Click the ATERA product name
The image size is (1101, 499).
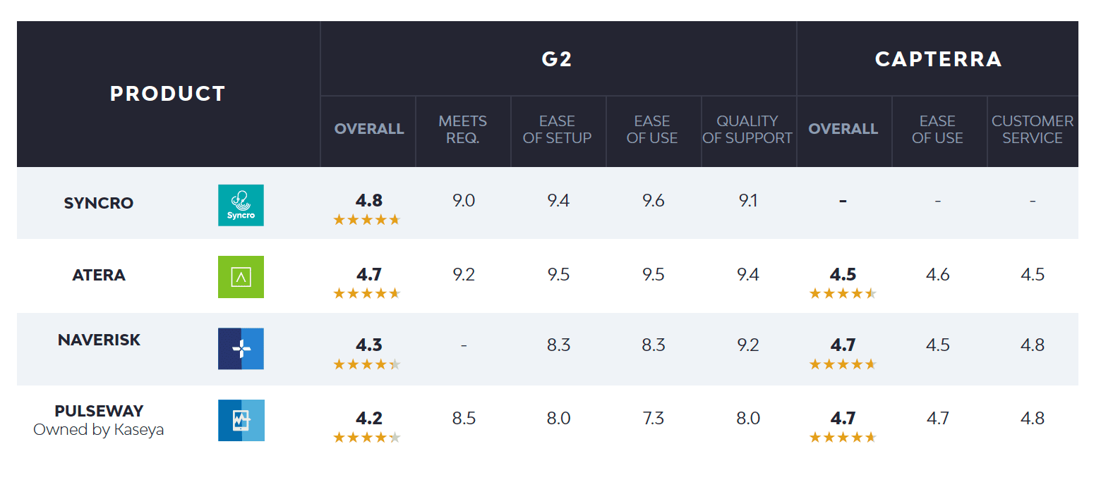[99, 275]
